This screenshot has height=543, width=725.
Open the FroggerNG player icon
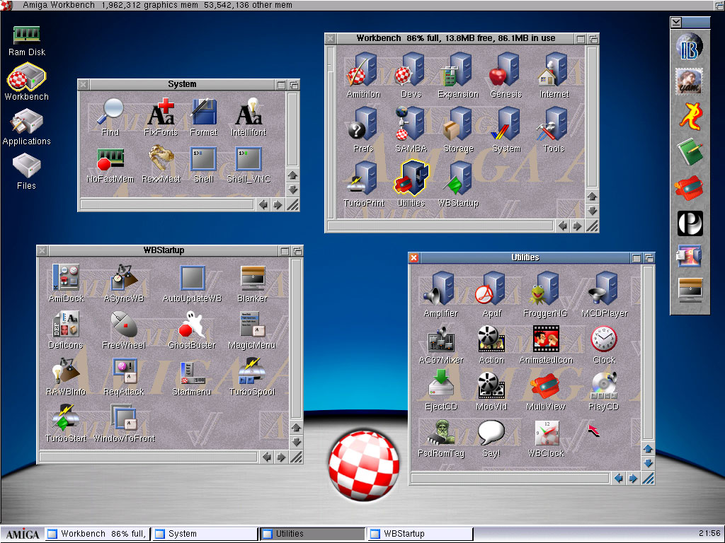545,290
